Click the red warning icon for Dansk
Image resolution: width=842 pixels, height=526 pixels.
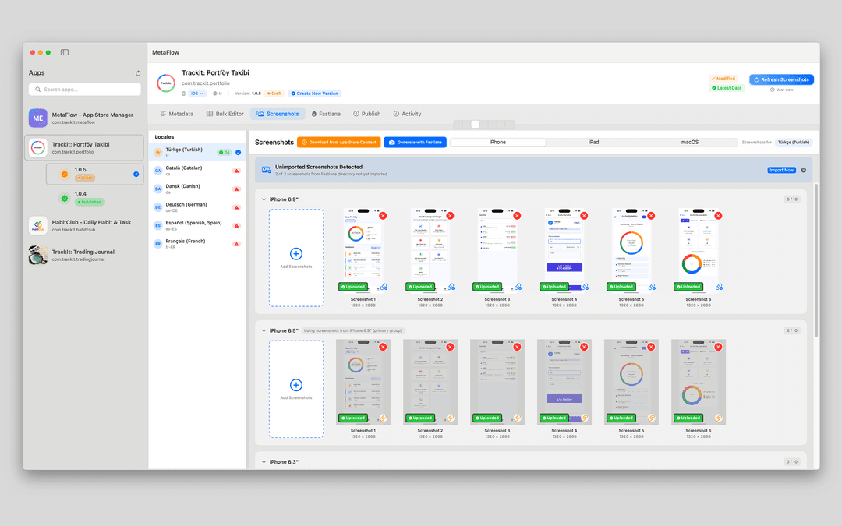237,189
